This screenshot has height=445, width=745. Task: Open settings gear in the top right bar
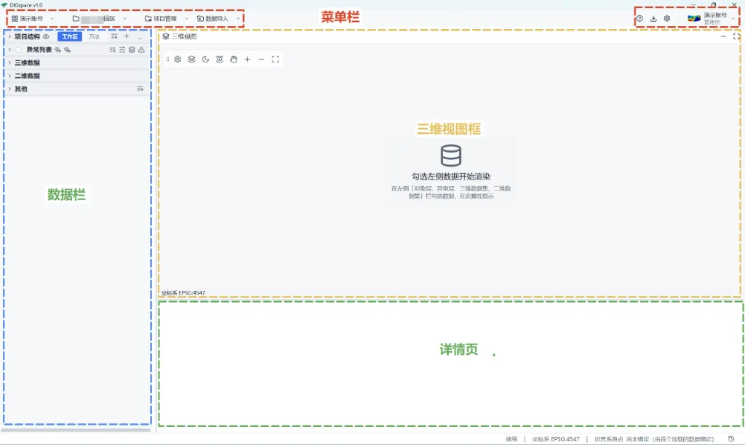(667, 18)
